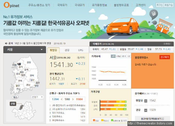Open the 서울 region dropdown
The height and width of the screenshot is (126, 175).
pos(25,50)
